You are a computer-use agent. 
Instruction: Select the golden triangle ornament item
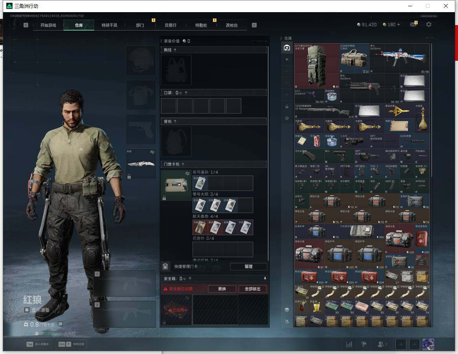(400, 111)
